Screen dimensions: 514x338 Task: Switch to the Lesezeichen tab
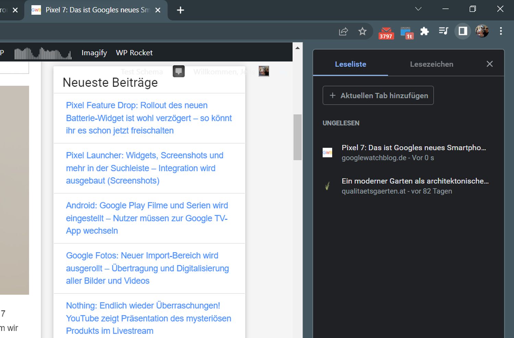pyautogui.click(x=431, y=64)
